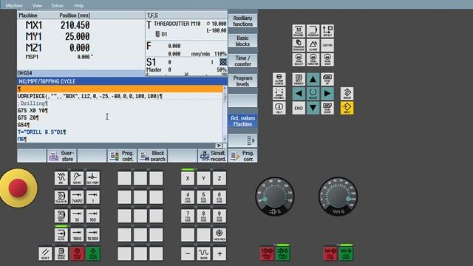Open Prog. corr. softkey
Viewport: 473px width, 266px height.
[243, 156]
